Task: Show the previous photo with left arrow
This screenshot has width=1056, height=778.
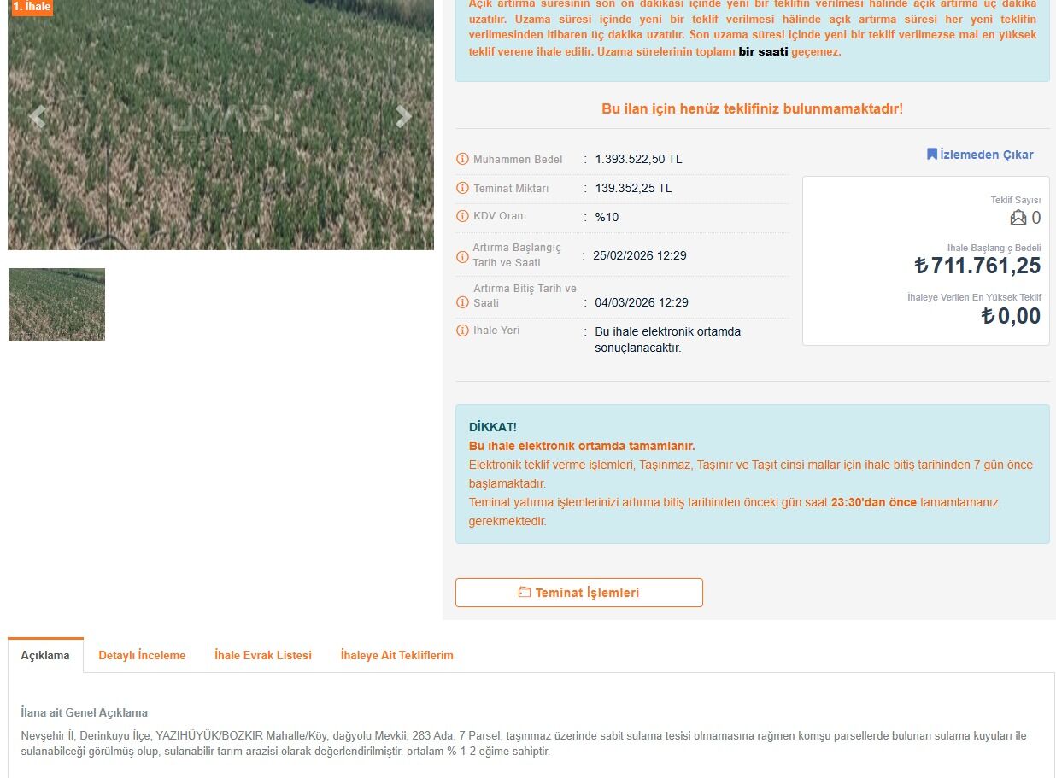Action: pyautogui.click(x=37, y=116)
